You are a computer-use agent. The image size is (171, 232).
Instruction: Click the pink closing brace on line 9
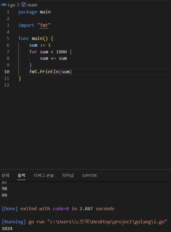click(31, 65)
